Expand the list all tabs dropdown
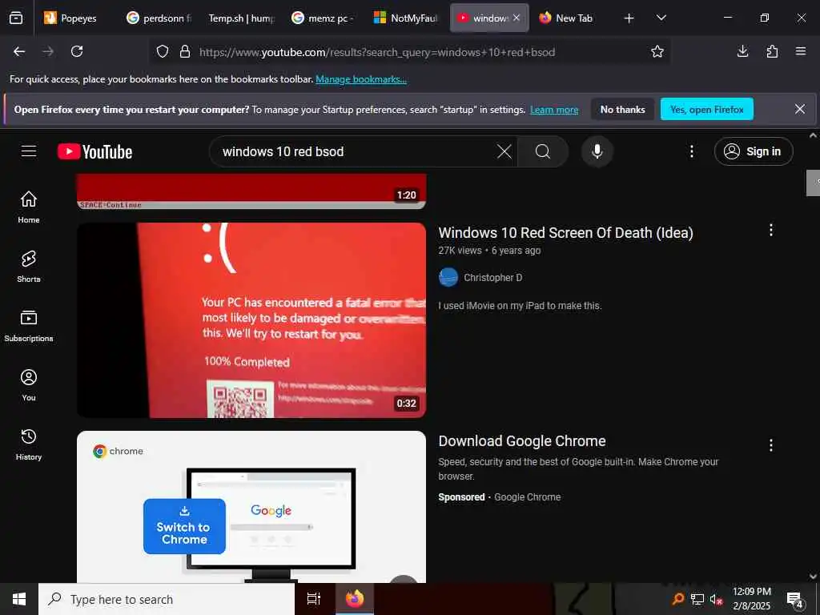This screenshot has height=615, width=820. (661, 18)
